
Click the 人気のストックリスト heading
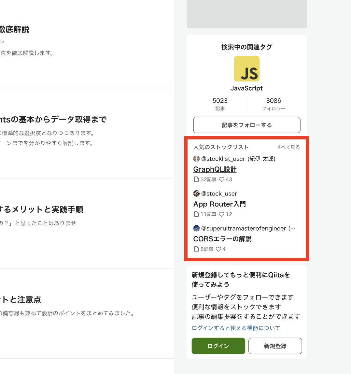(221, 147)
